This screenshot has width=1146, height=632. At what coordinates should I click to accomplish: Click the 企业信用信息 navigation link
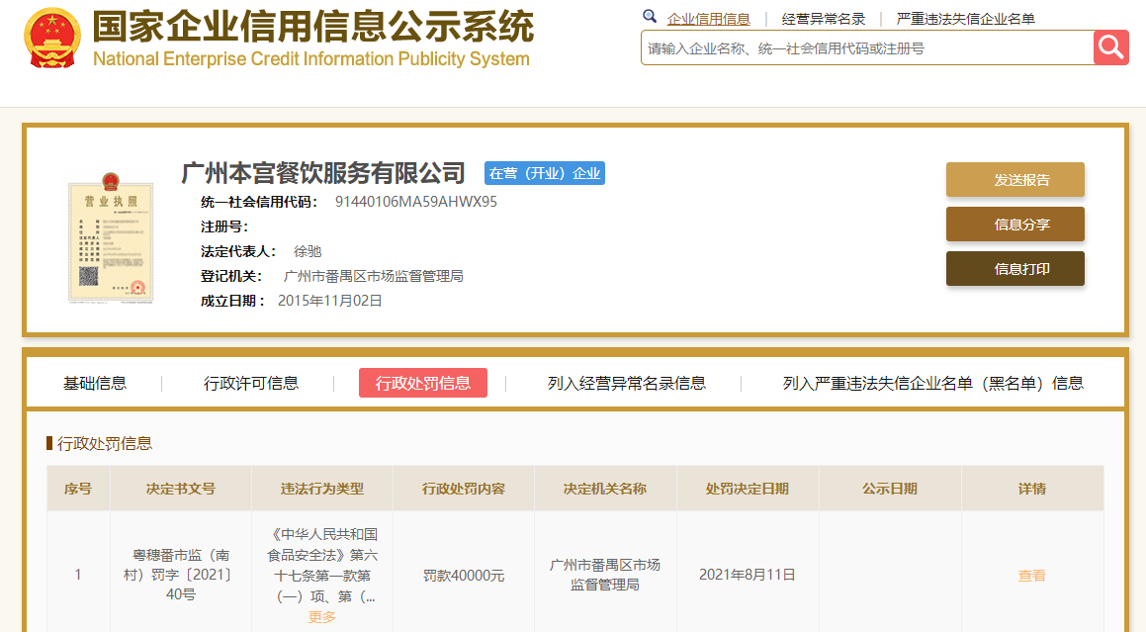coord(709,17)
